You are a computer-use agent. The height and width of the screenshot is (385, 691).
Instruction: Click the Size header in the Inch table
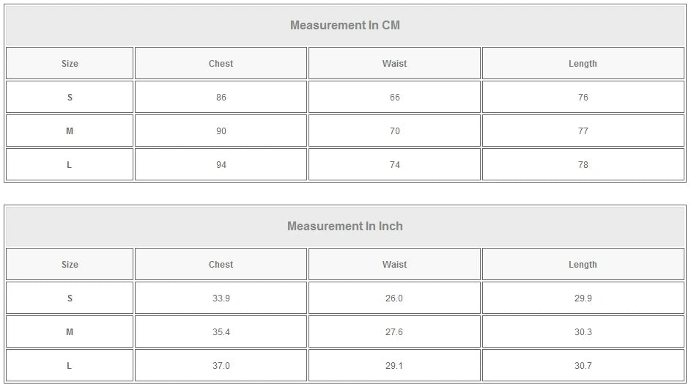[x=70, y=265]
